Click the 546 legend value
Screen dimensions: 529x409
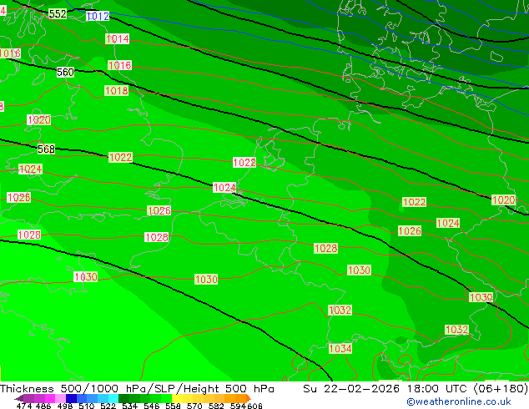(152, 406)
